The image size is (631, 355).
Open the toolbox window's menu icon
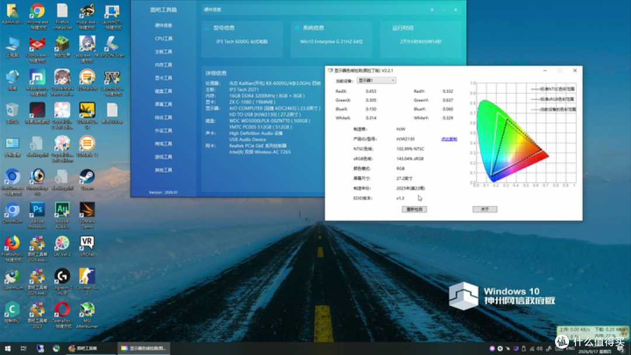432,10
